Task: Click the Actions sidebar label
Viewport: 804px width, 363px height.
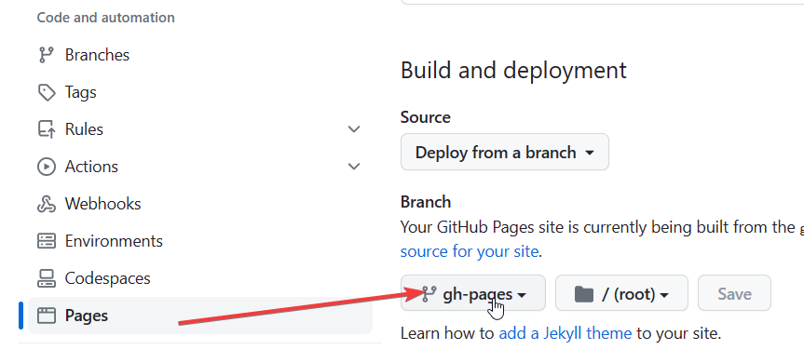Action: [91, 167]
